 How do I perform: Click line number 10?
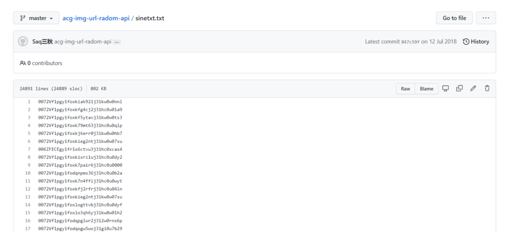click(x=28, y=173)
